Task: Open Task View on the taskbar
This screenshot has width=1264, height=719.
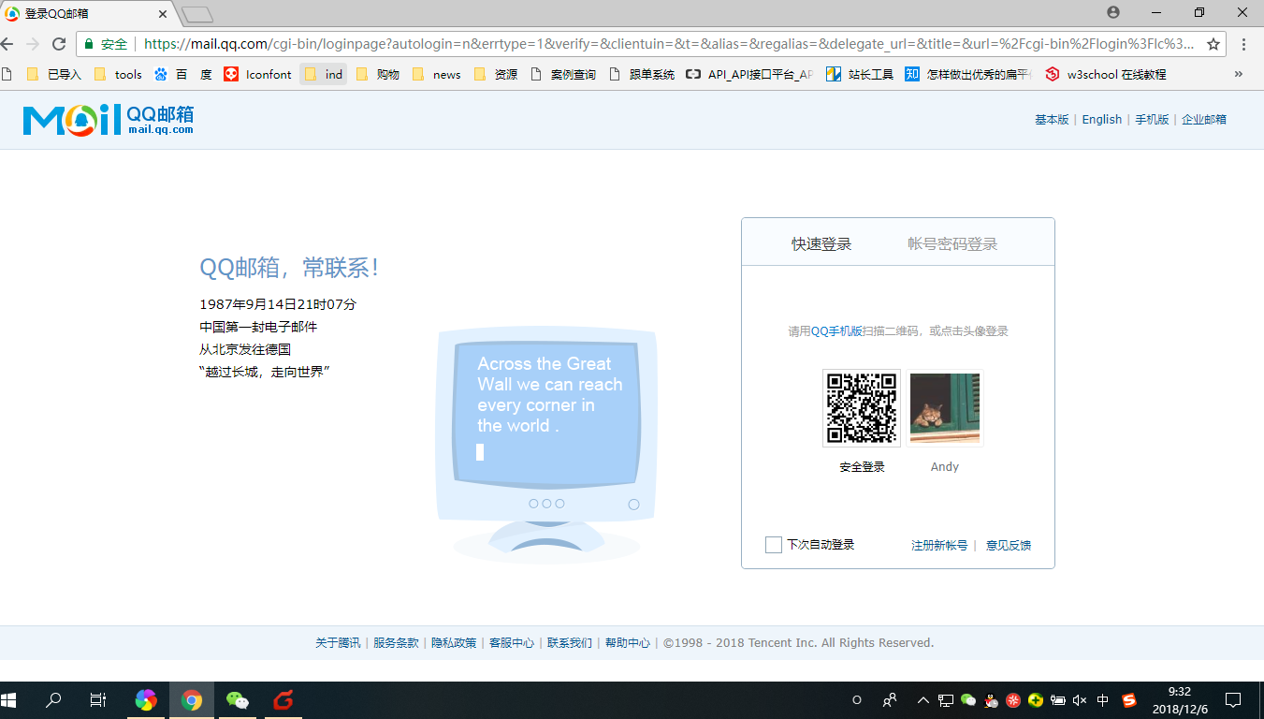Action: tap(97, 699)
